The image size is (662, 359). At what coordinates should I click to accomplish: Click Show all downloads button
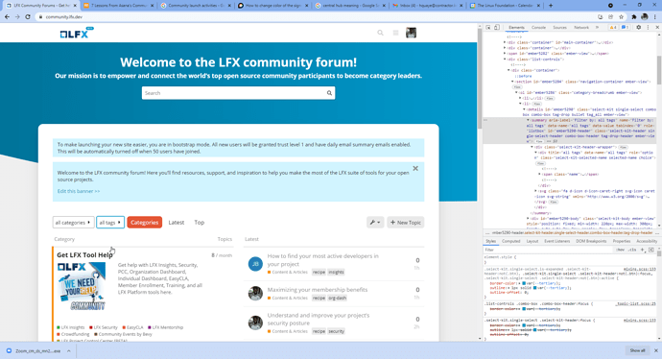tap(637, 350)
